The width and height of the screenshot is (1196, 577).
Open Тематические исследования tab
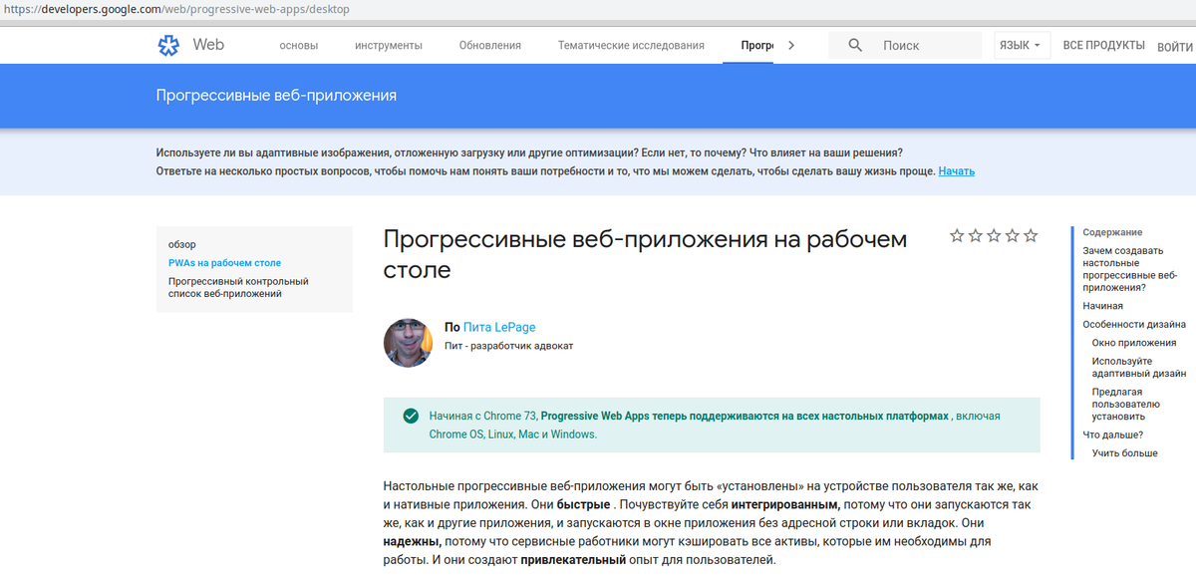click(x=631, y=45)
